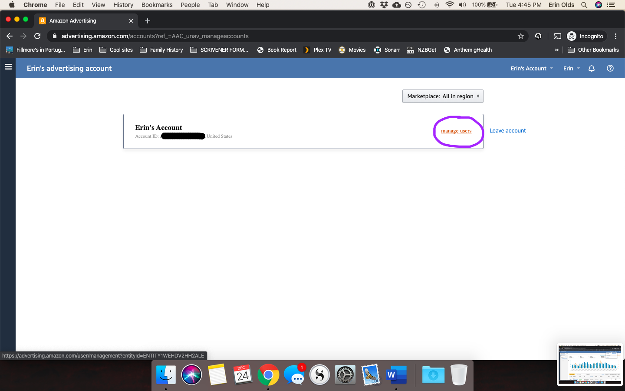
Task: Open notifications bell icon
Action: (x=591, y=68)
